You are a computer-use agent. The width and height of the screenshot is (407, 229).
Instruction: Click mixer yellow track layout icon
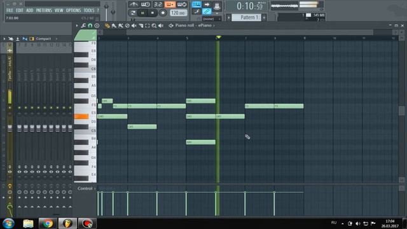[32, 39]
